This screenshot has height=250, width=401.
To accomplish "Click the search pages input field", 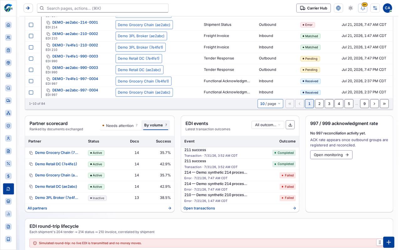I will tap(103, 8).
